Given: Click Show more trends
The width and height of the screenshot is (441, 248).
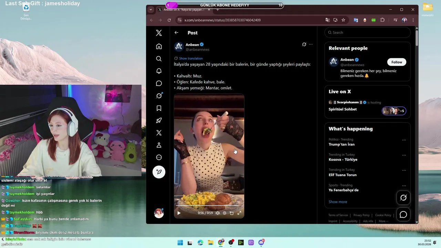Looking at the screenshot, I should tap(338, 202).
